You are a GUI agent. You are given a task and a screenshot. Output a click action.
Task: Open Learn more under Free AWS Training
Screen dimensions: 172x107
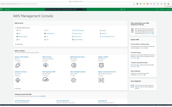pos(135,58)
